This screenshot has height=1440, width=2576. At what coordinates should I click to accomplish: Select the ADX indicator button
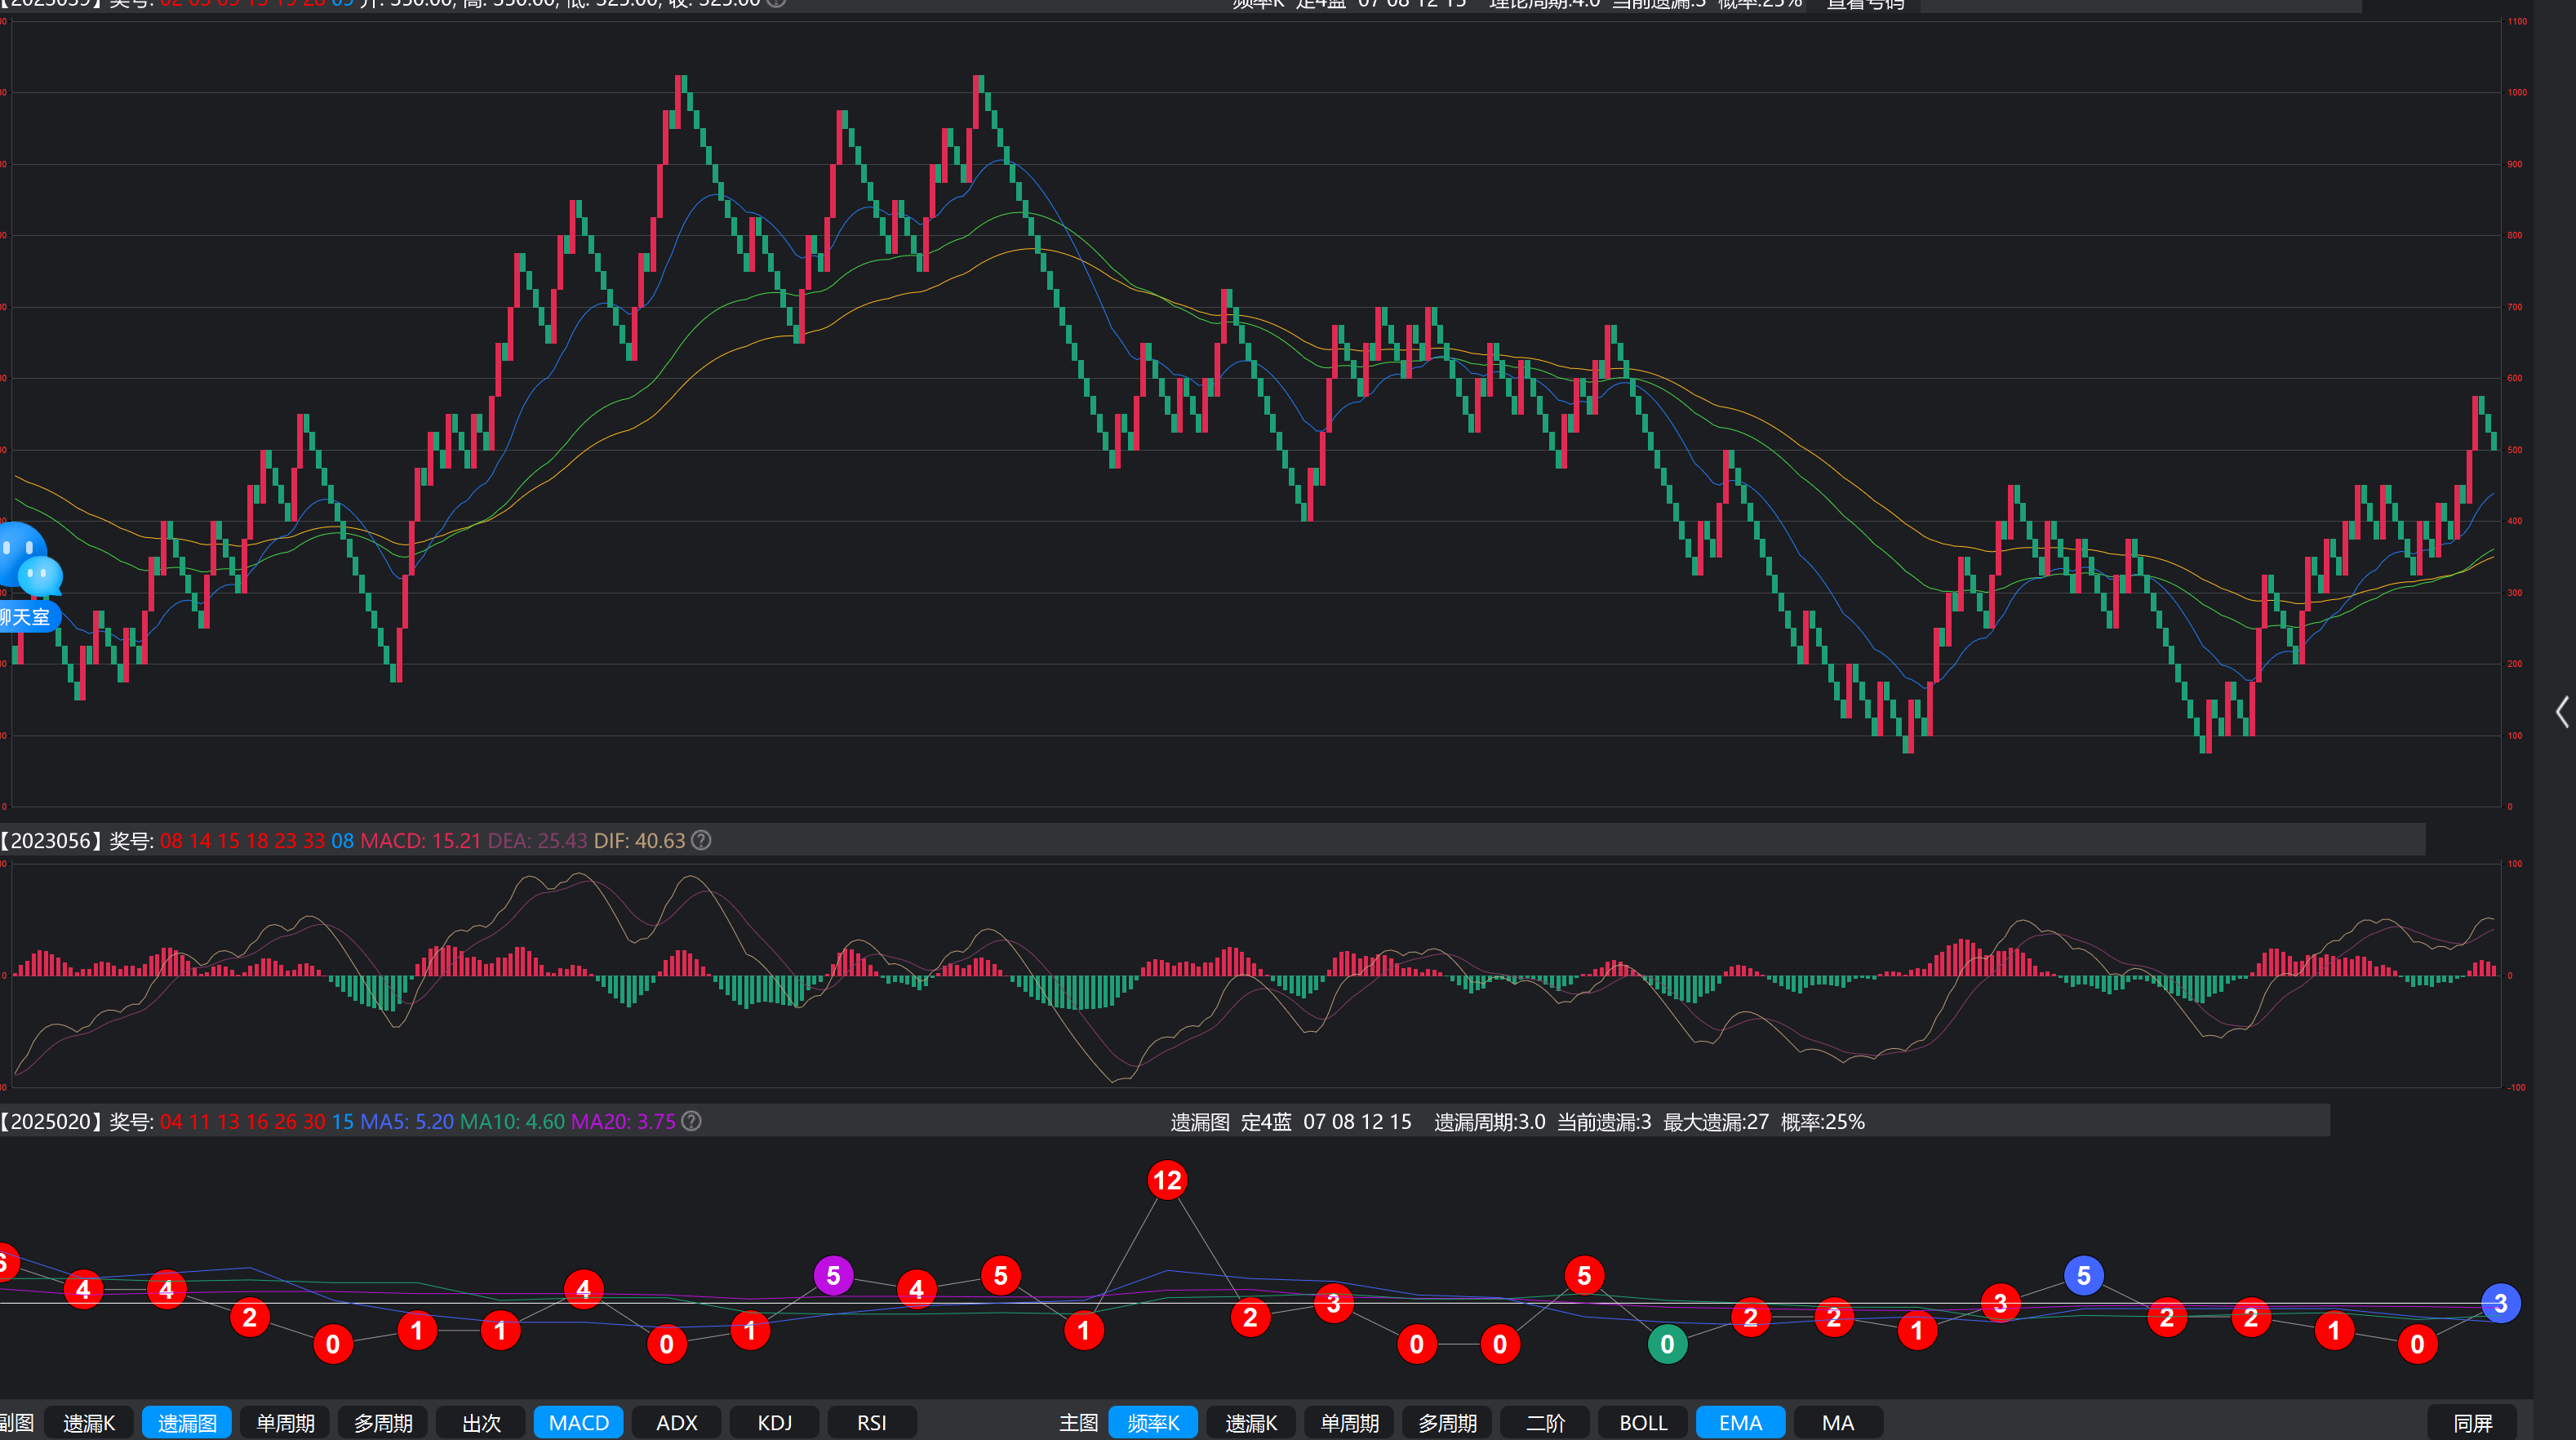tap(676, 1422)
